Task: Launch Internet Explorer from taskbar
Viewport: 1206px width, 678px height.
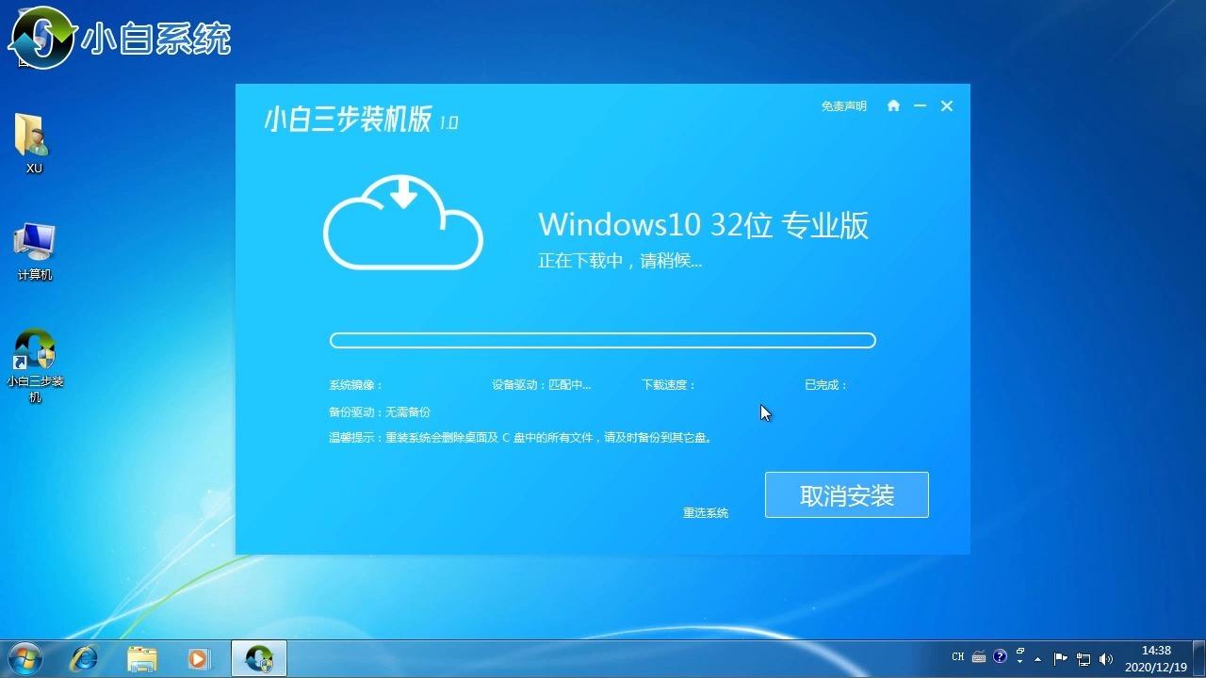Action: click(85, 657)
